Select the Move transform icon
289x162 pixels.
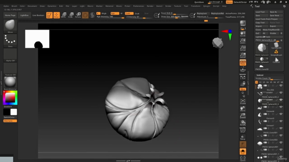coord(64,15)
